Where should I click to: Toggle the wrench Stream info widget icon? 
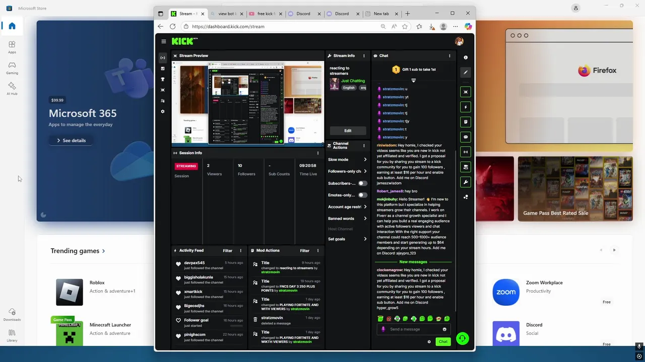(466, 182)
